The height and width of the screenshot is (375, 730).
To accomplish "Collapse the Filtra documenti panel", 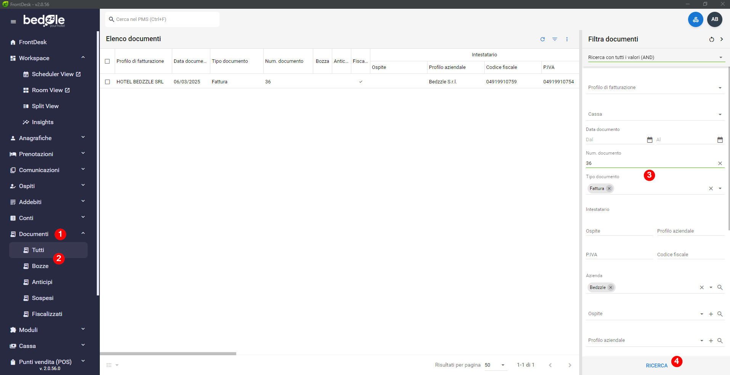I will click(722, 39).
